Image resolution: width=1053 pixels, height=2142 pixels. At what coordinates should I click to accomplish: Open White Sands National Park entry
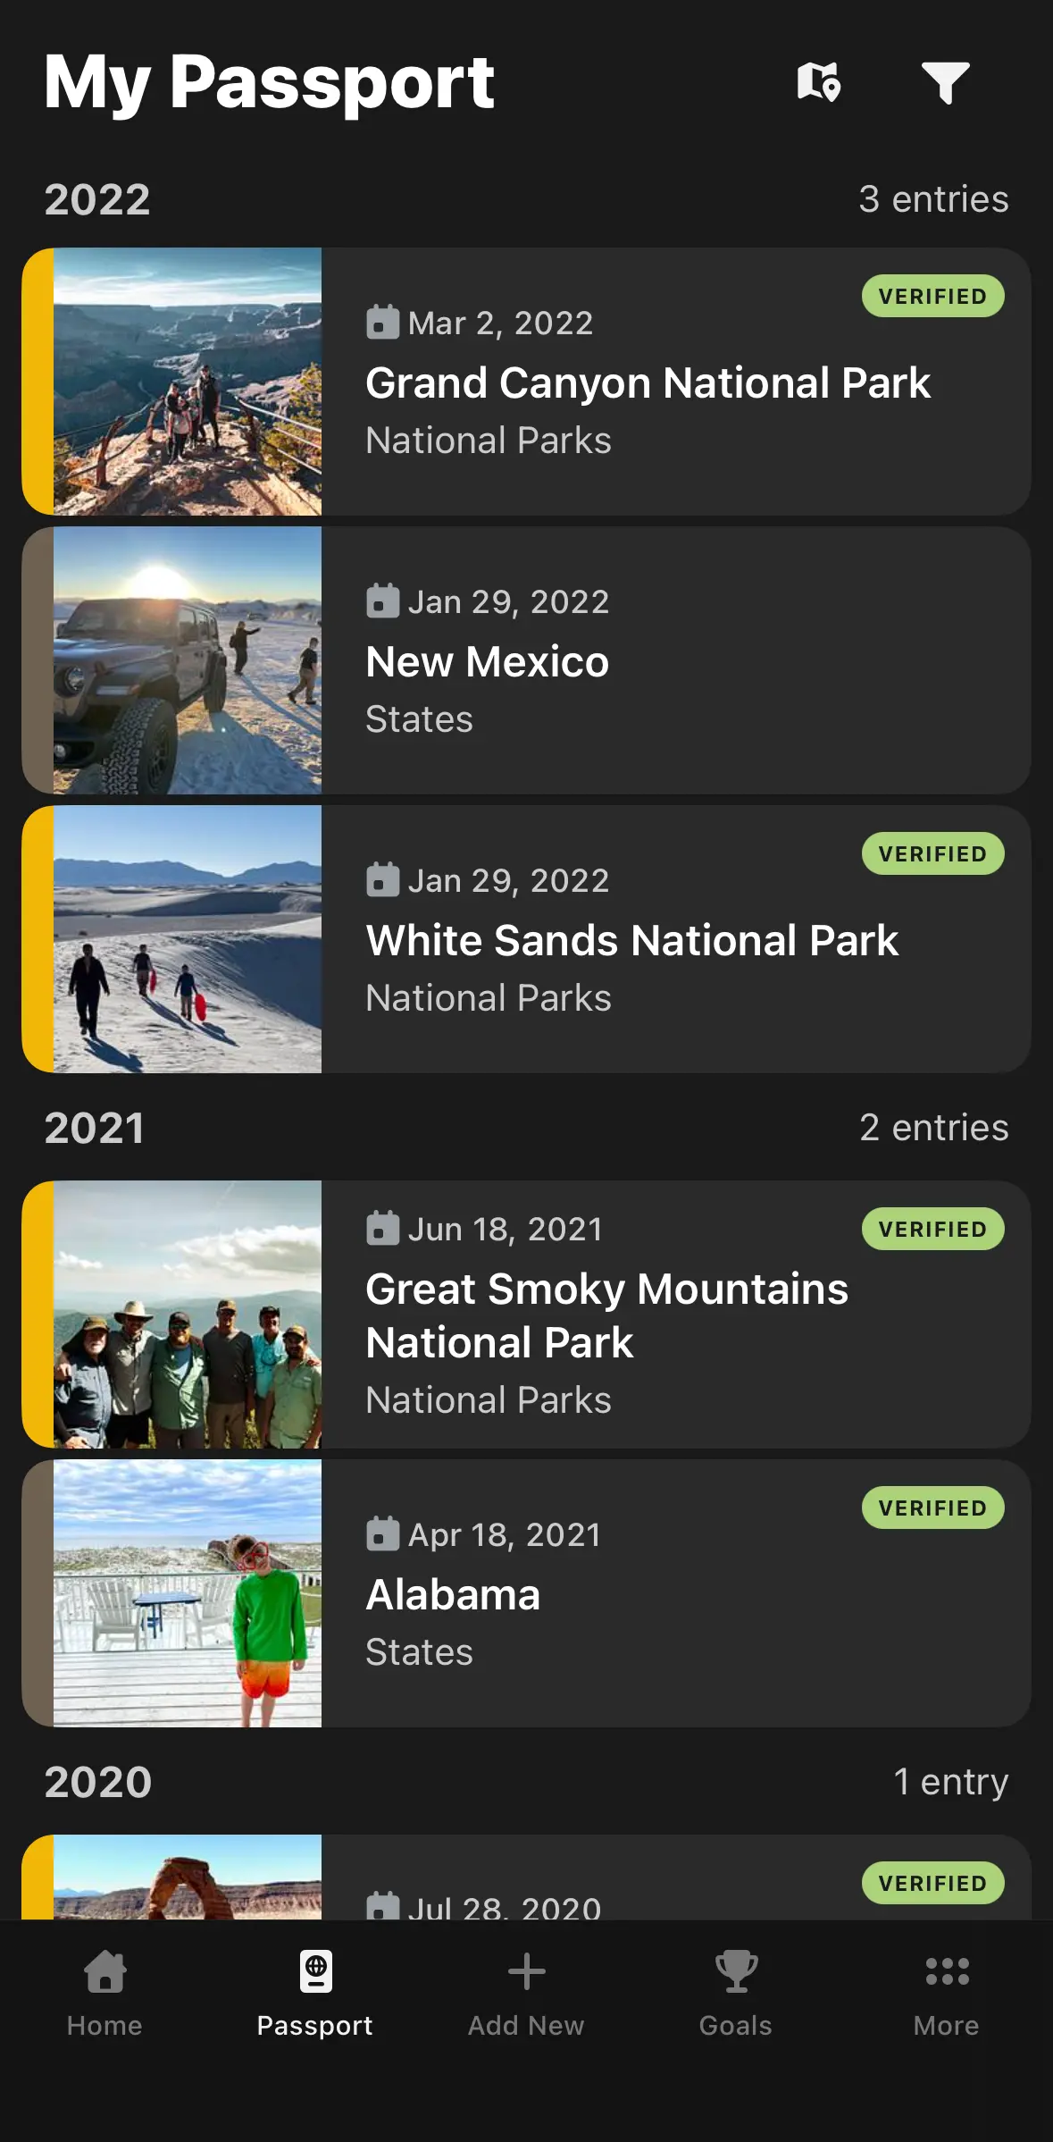tap(631, 941)
